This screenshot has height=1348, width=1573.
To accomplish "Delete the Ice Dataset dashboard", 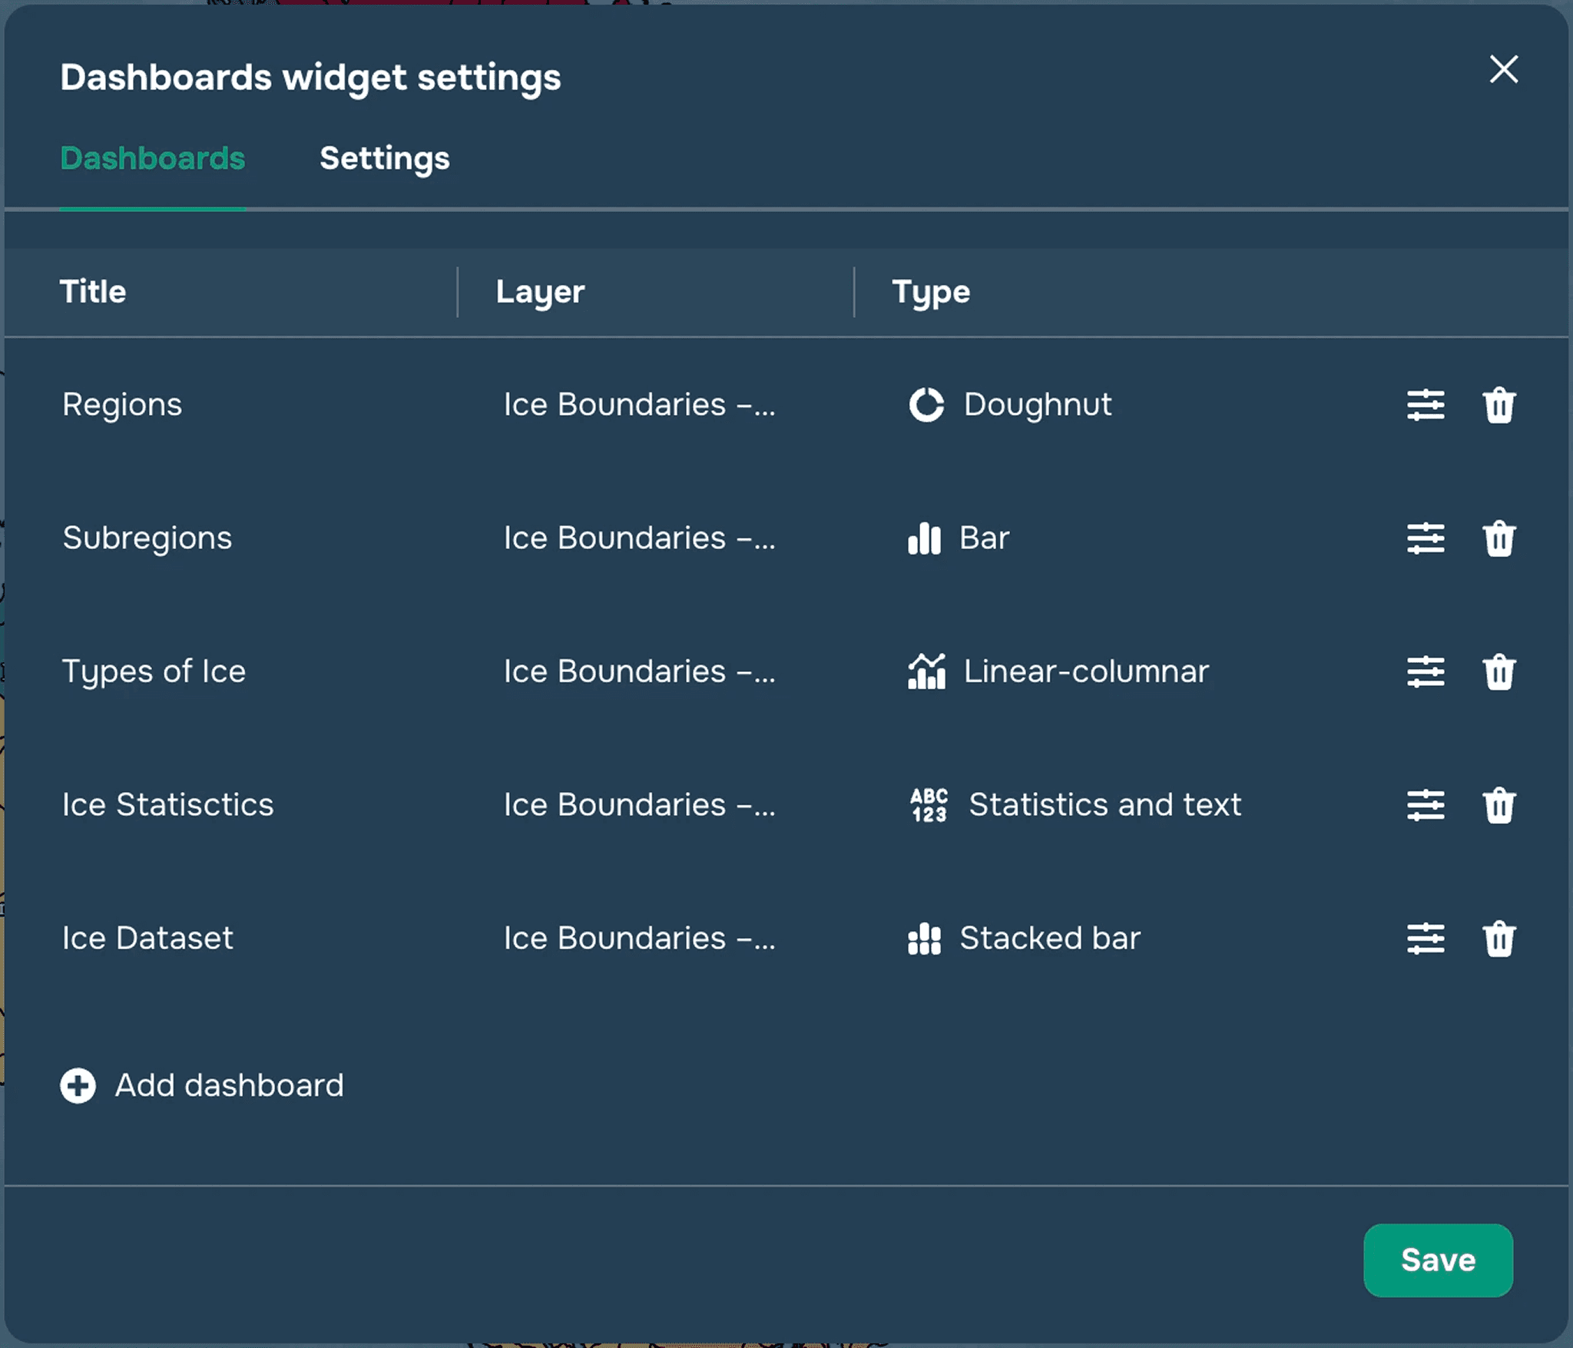I will pyautogui.click(x=1498, y=939).
